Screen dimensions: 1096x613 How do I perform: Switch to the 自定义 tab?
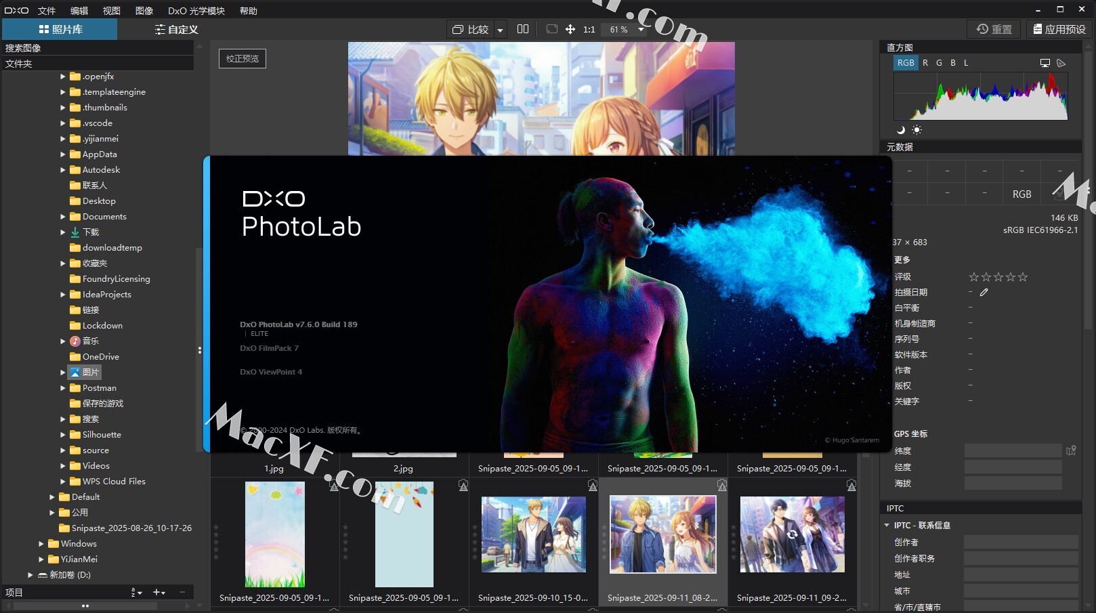pos(176,29)
